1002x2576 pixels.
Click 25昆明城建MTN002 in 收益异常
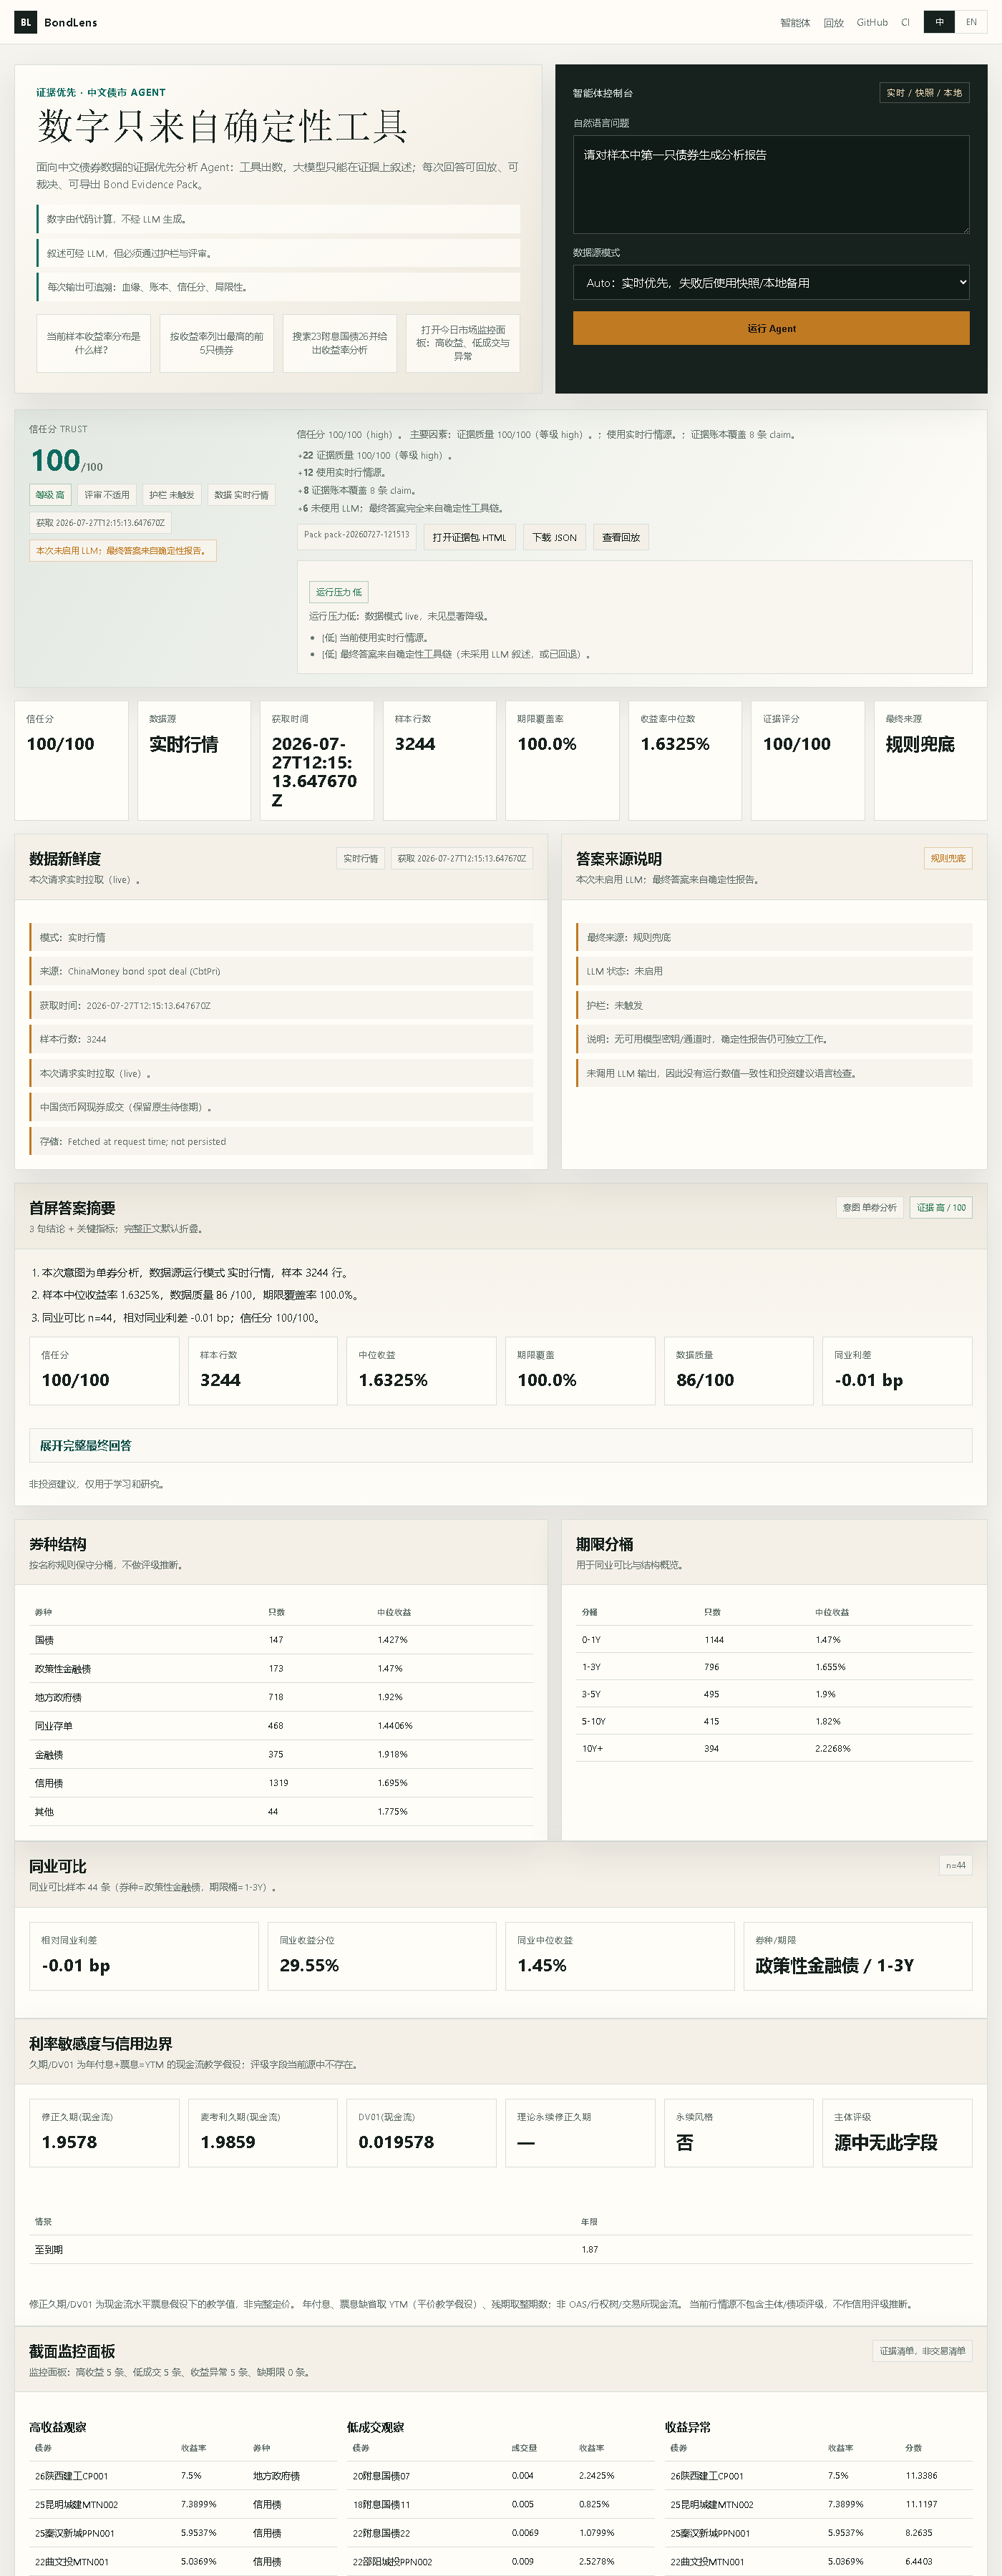(x=712, y=2505)
